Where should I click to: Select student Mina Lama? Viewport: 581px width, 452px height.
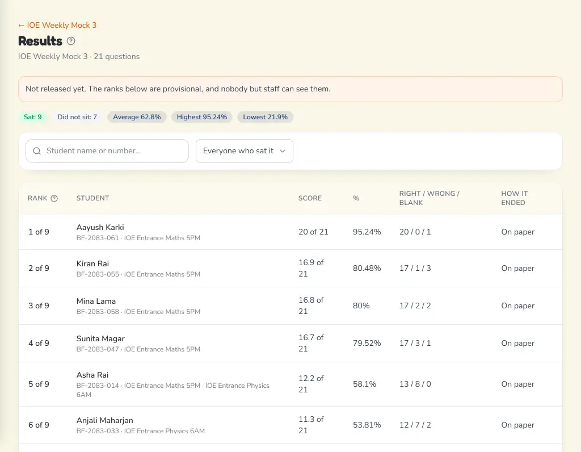[96, 301]
